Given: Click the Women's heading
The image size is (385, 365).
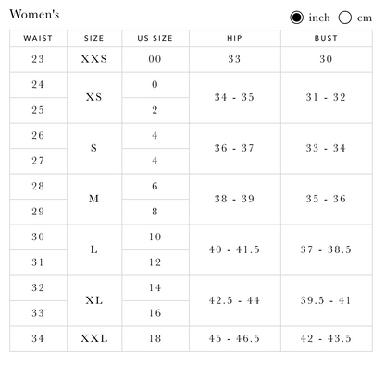Looking at the screenshot, I should click(34, 15).
